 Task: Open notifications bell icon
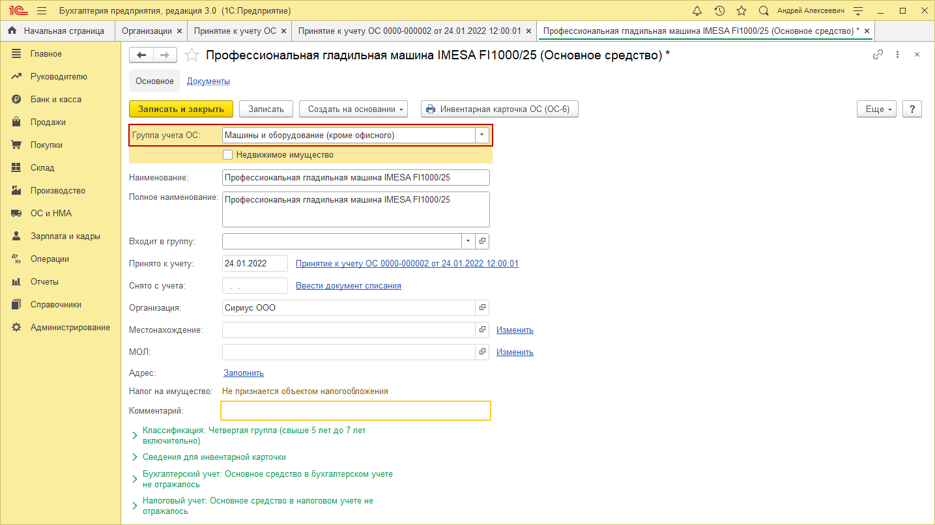point(697,11)
